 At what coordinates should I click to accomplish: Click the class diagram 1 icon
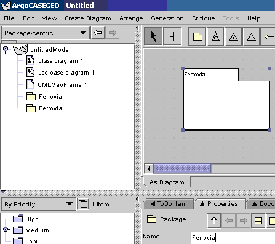30,60
